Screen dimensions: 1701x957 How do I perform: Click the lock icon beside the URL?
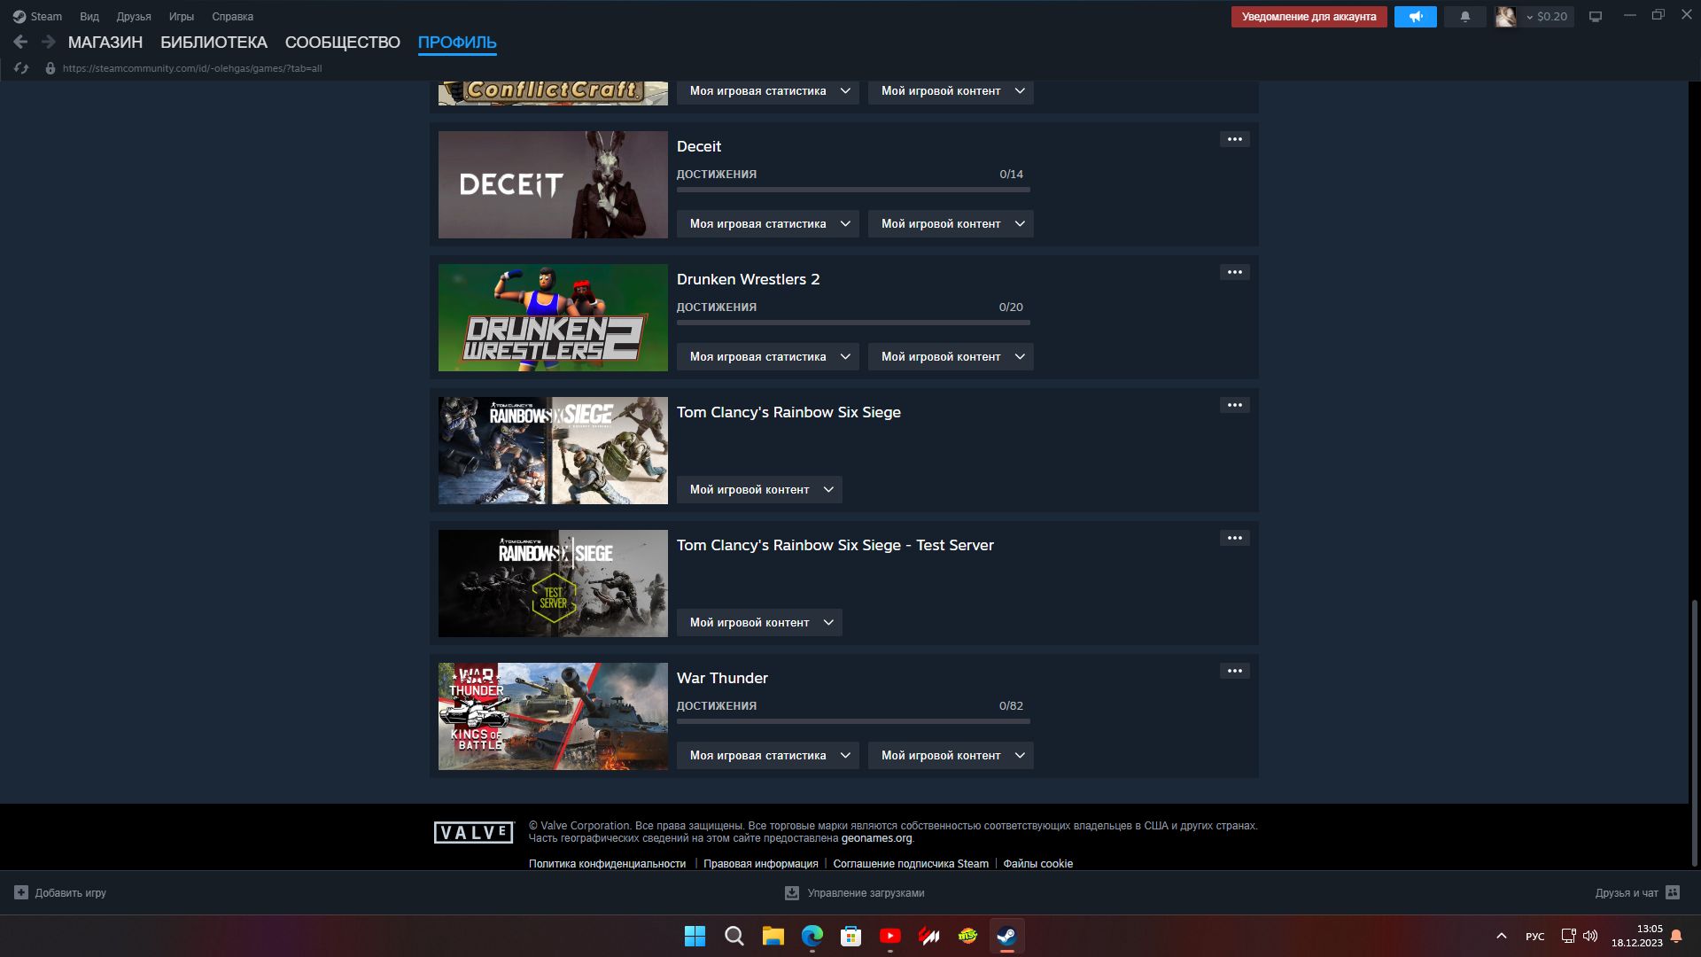click(50, 68)
